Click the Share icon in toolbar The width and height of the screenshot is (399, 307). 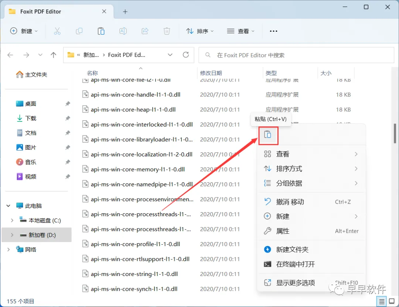(145, 31)
